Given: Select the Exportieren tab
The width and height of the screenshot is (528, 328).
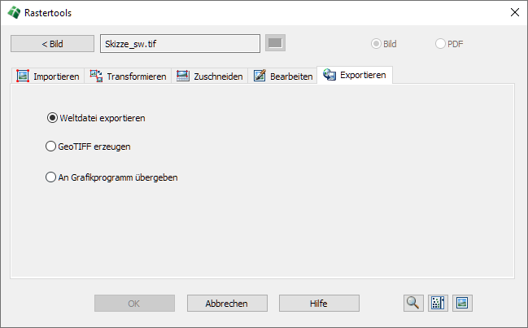Looking at the screenshot, I should (x=355, y=76).
